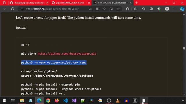Activate the Read aloud icon
The image size is (186, 104).
coord(104,9)
